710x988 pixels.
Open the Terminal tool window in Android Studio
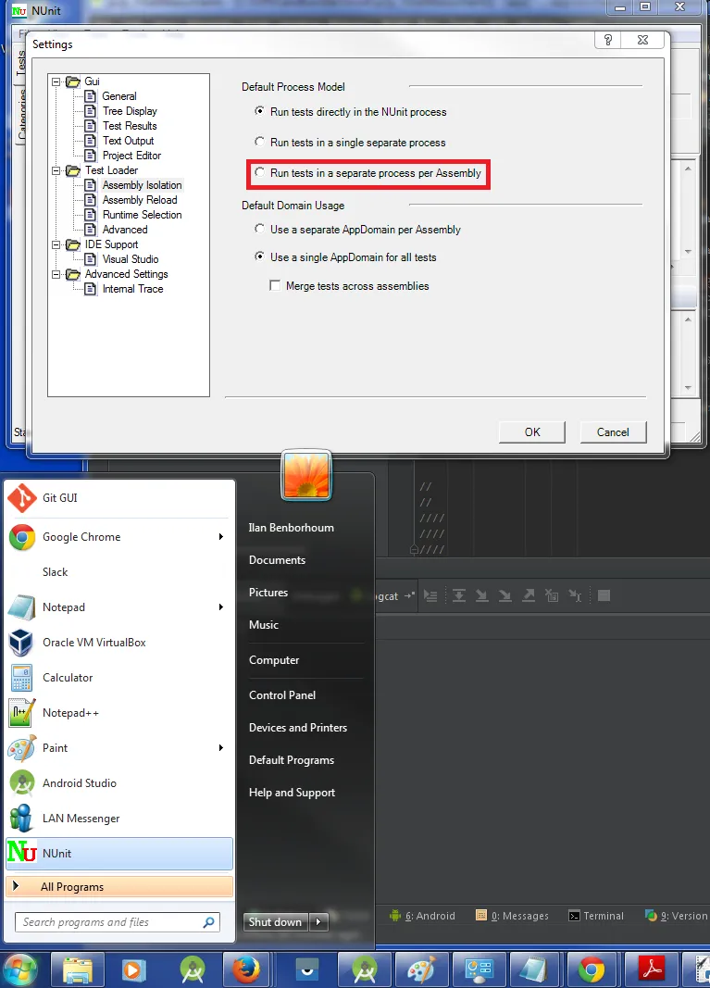[x=596, y=916]
